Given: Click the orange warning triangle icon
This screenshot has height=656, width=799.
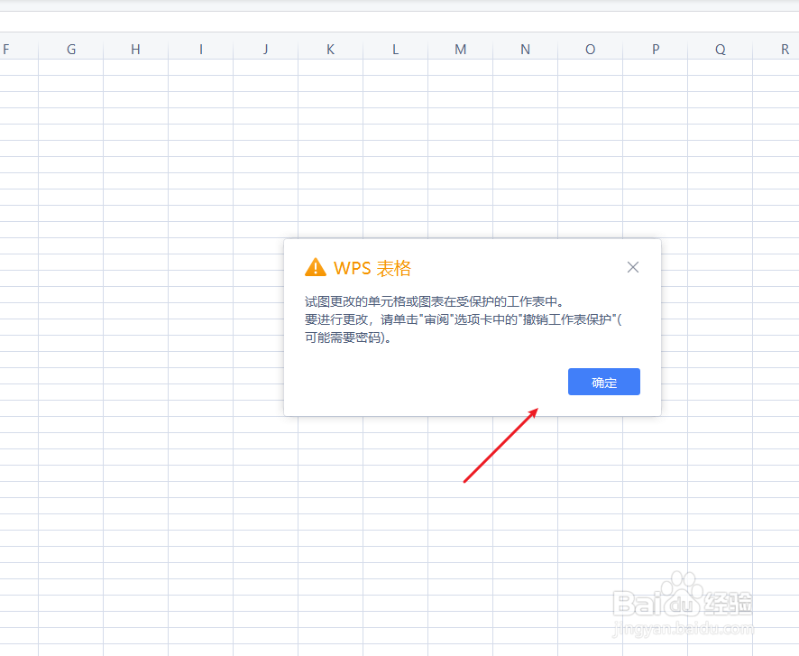Looking at the screenshot, I should (x=316, y=267).
